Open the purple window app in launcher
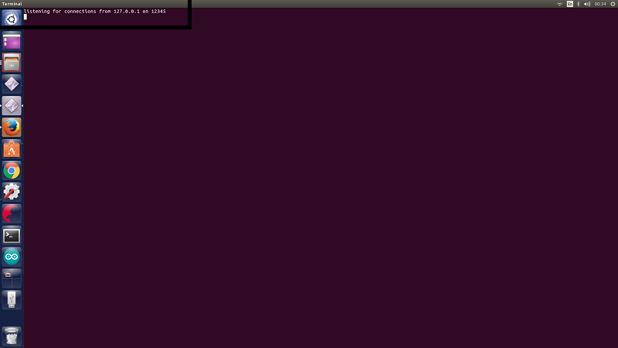 [12, 41]
